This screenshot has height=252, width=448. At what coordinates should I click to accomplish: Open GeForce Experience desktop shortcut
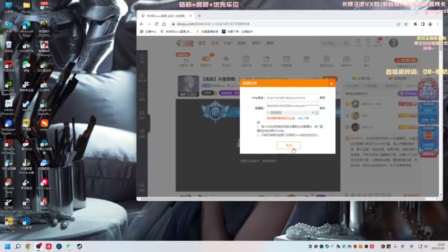pyautogui.click(x=8, y=88)
